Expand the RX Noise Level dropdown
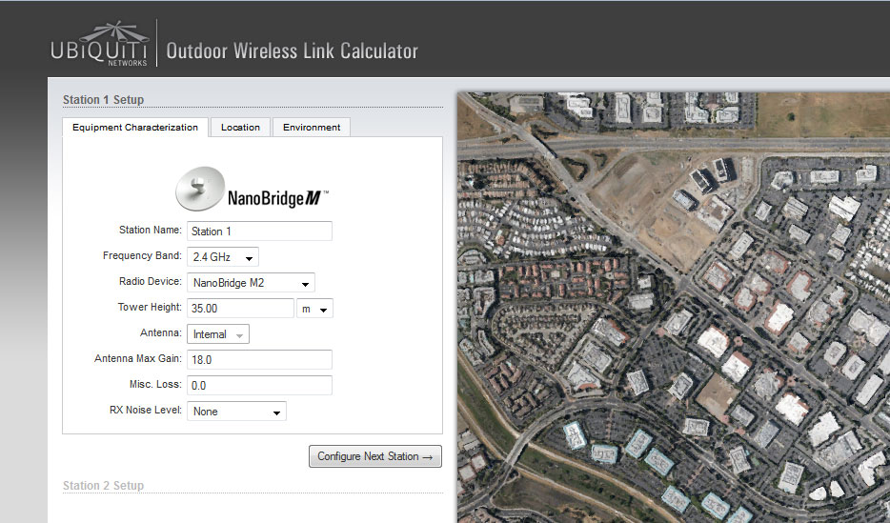 click(x=236, y=412)
